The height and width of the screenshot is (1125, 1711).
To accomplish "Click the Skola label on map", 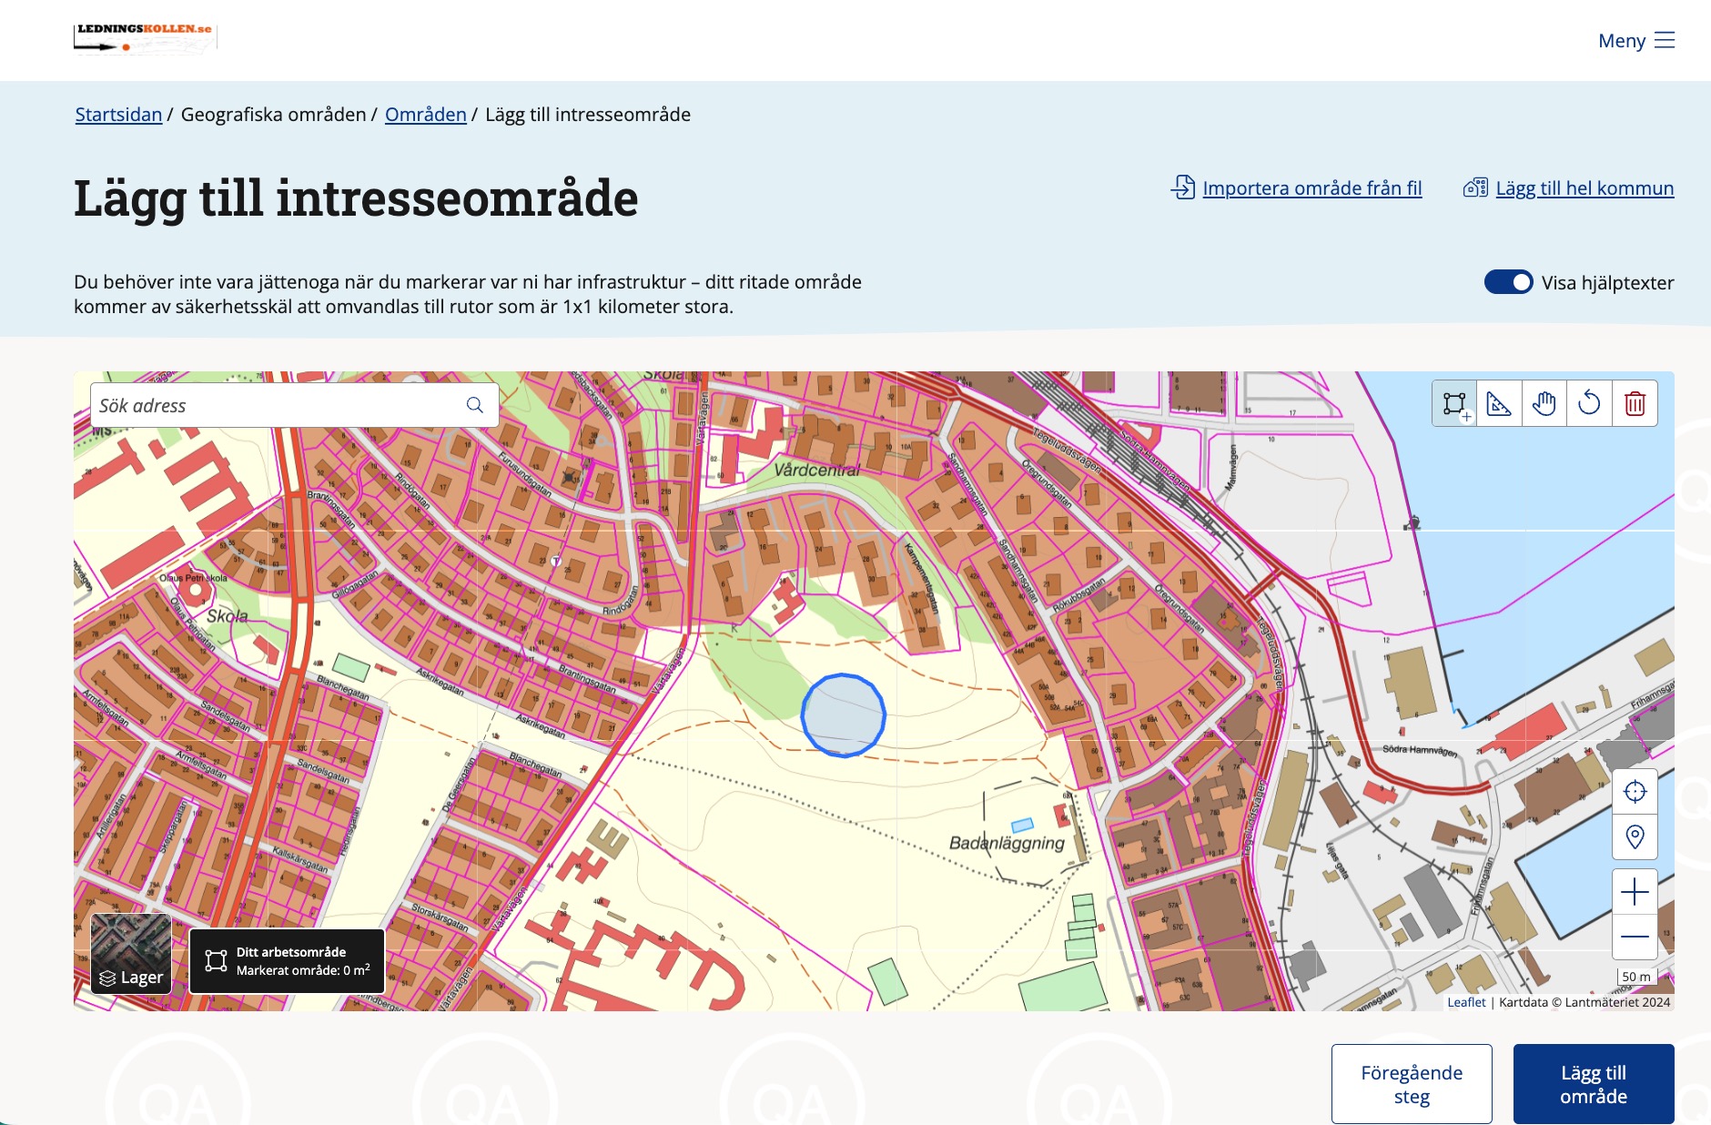I will click(227, 615).
